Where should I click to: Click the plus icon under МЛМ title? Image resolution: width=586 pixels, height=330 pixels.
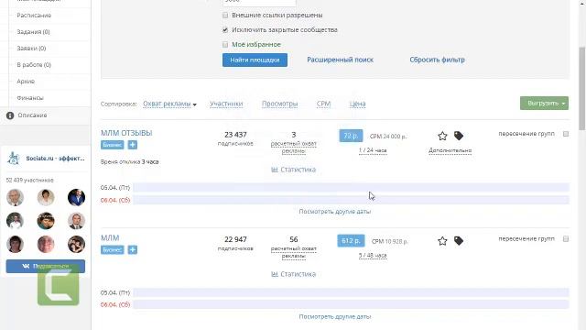(132, 249)
